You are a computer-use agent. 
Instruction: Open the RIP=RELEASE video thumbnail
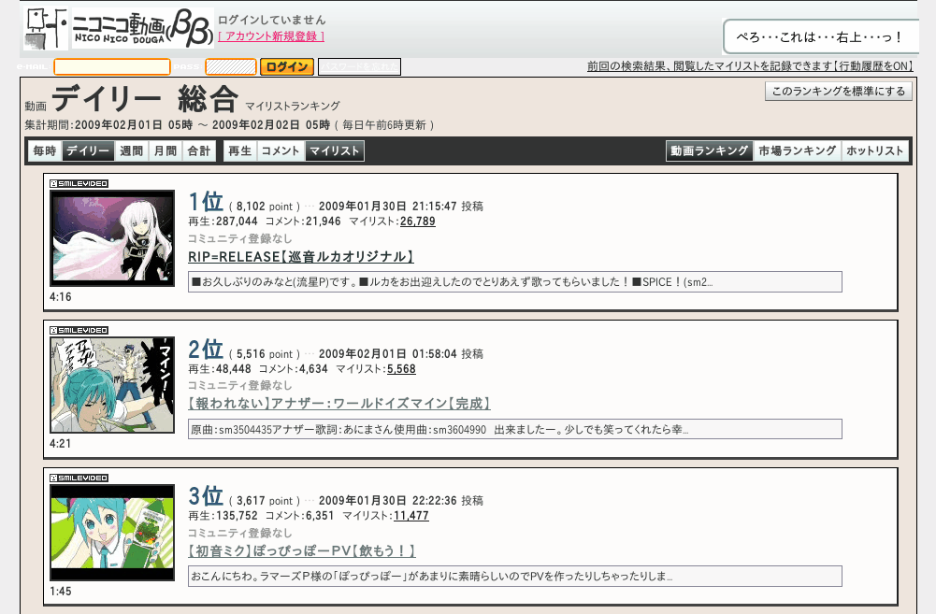(x=112, y=238)
